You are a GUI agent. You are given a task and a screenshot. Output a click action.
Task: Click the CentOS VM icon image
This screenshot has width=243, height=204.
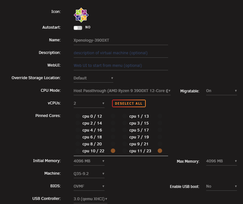81,15
